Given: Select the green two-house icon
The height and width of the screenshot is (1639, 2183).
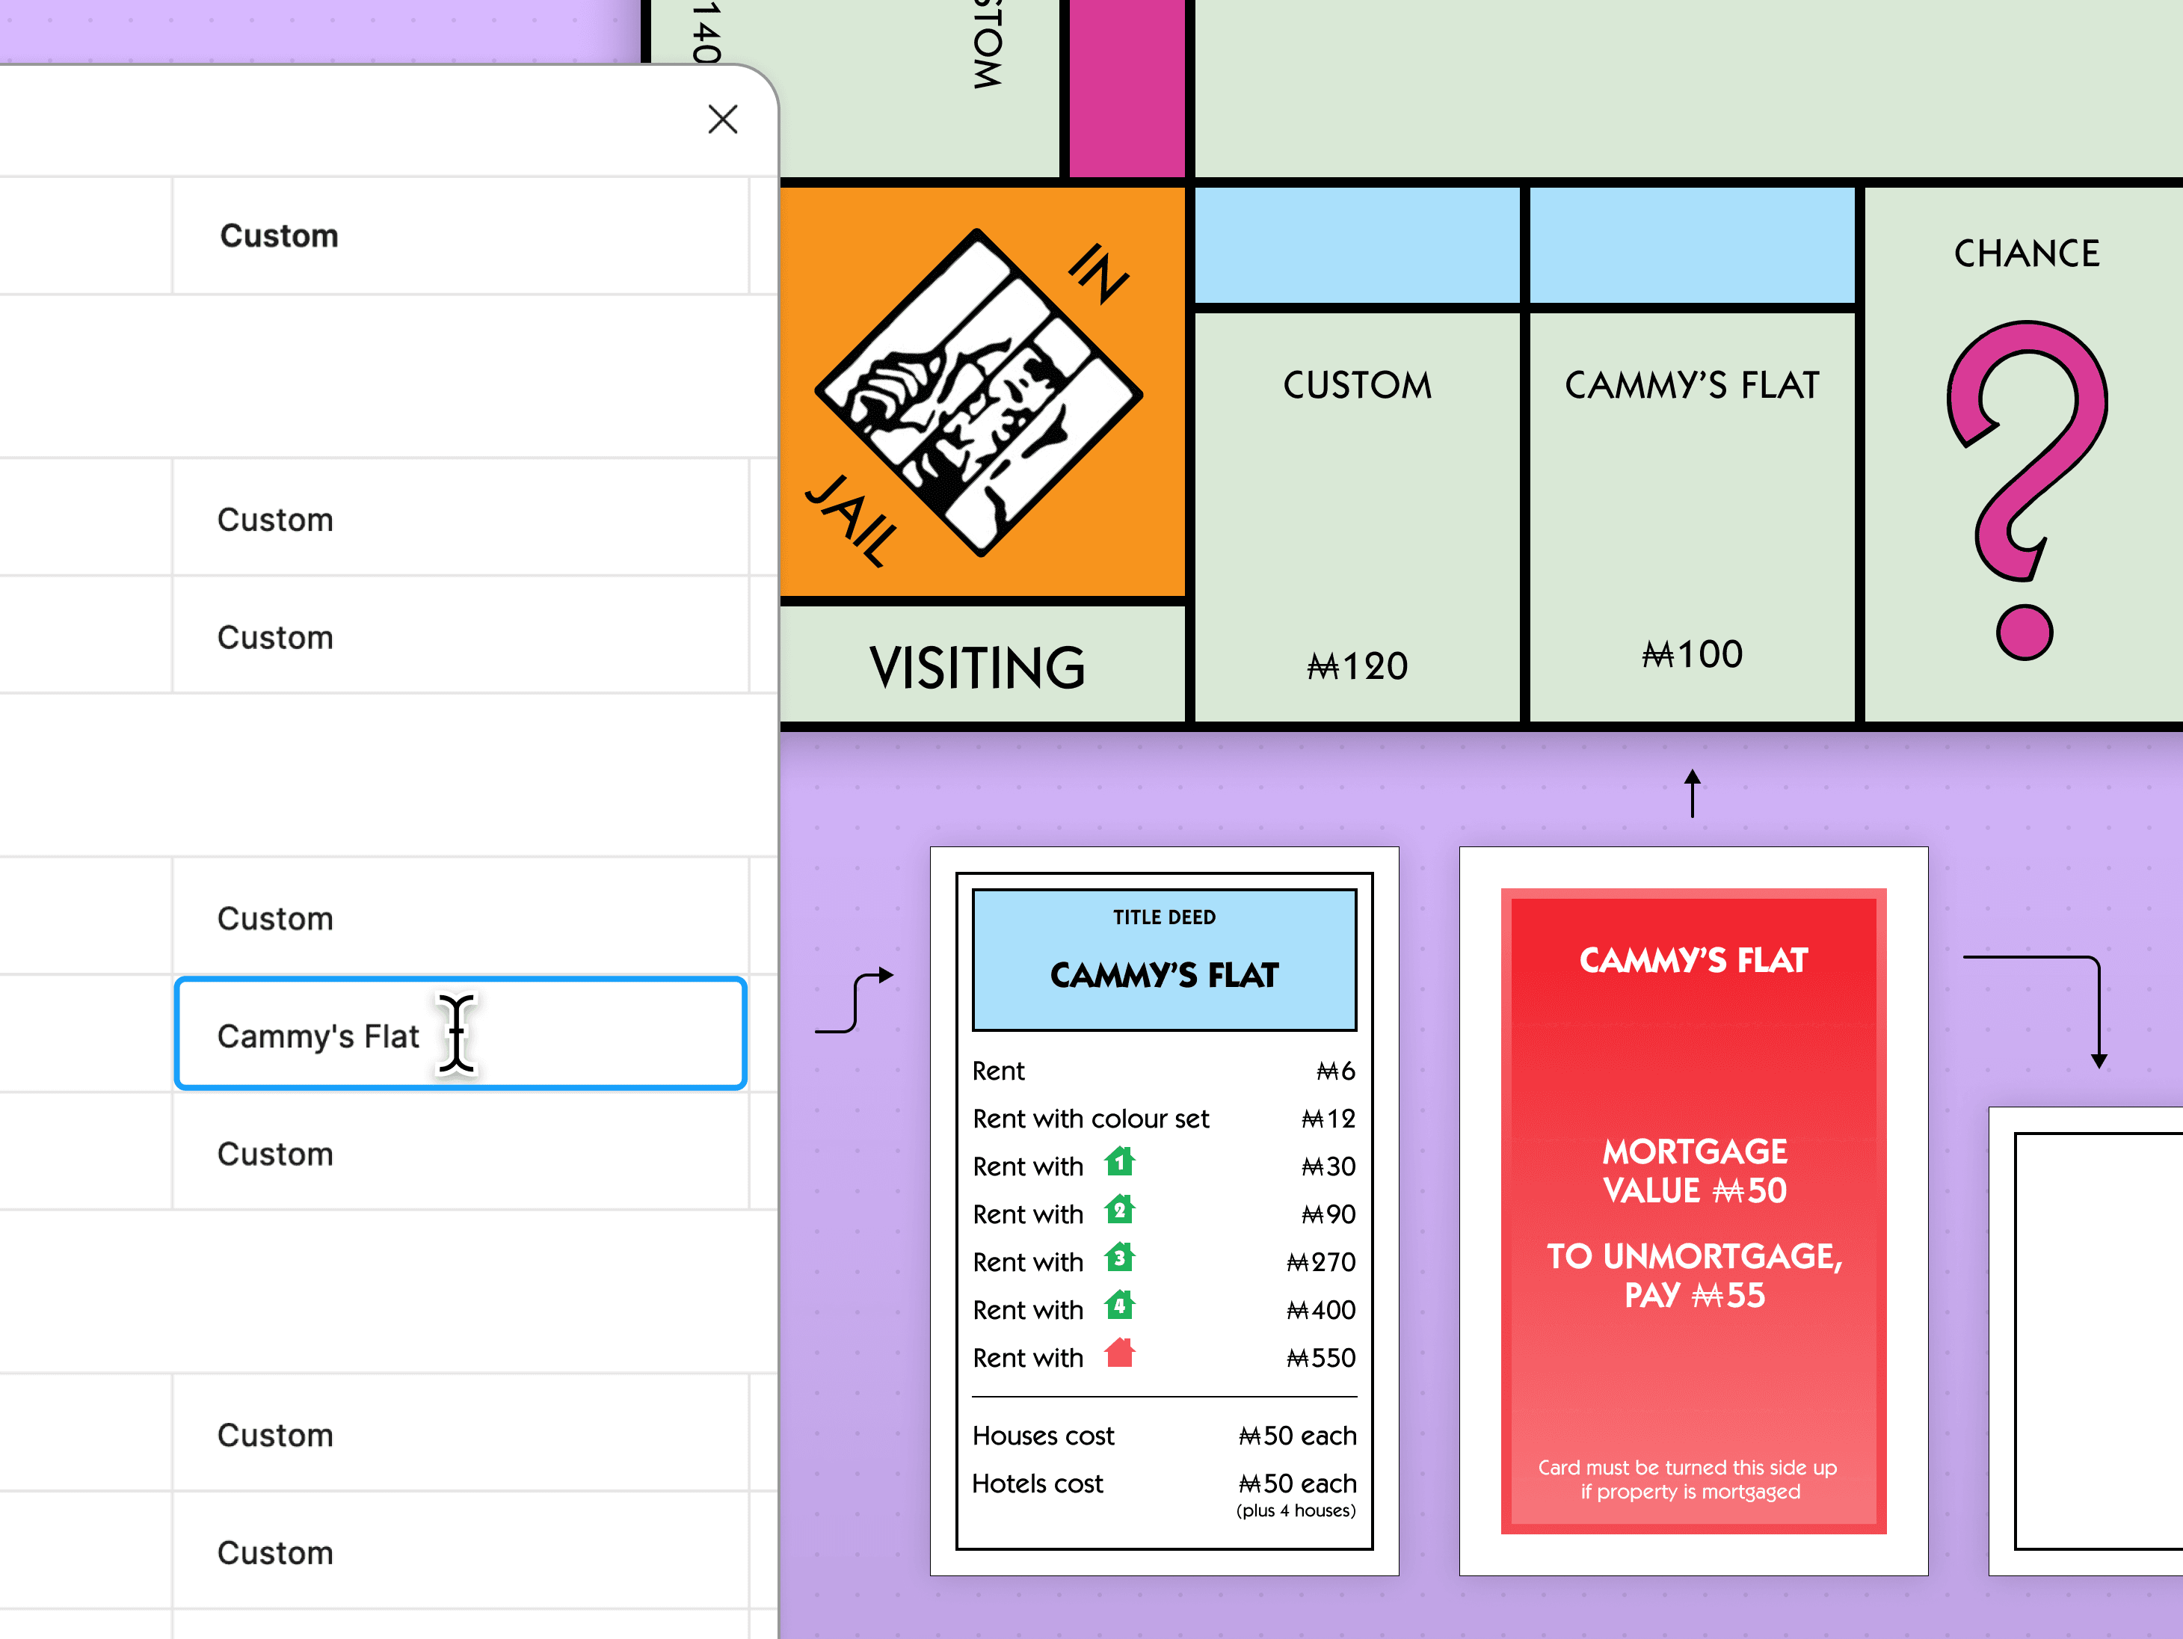Looking at the screenshot, I should click(1119, 1210).
